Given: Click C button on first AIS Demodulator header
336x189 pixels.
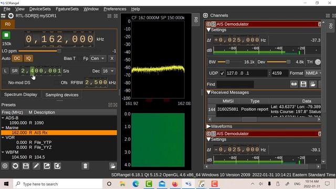Looking at the screenshot, I should 208,24.
